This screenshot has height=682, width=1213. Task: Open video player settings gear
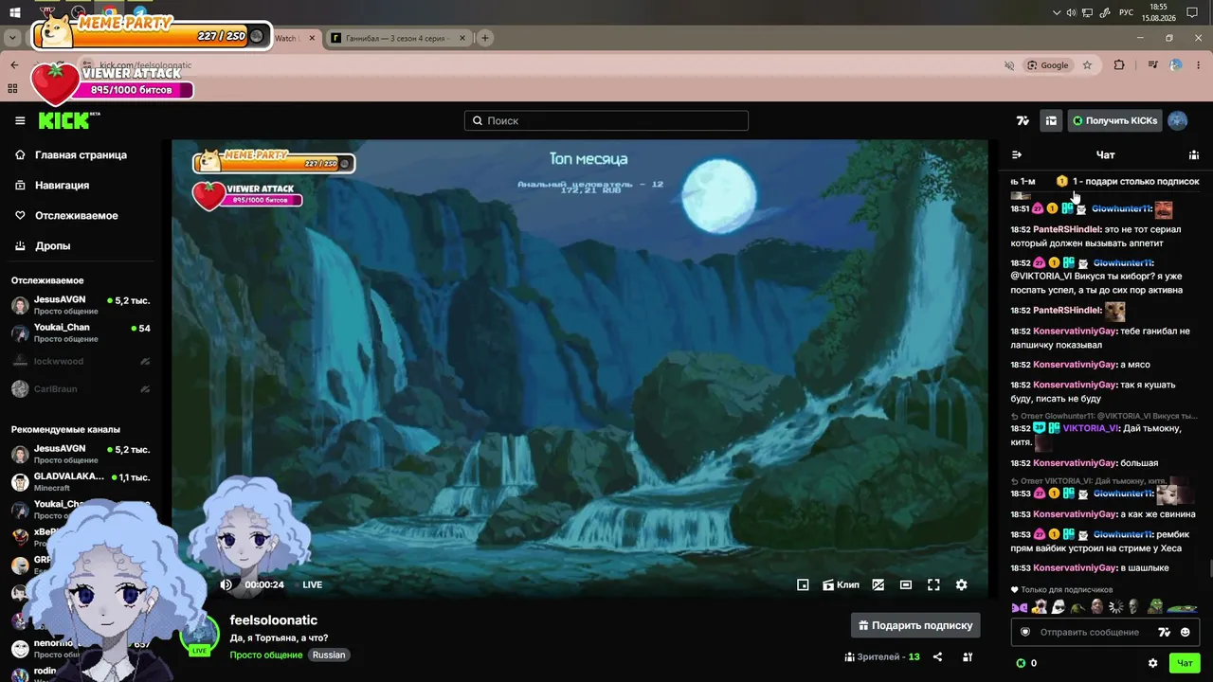click(x=961, y=584)
